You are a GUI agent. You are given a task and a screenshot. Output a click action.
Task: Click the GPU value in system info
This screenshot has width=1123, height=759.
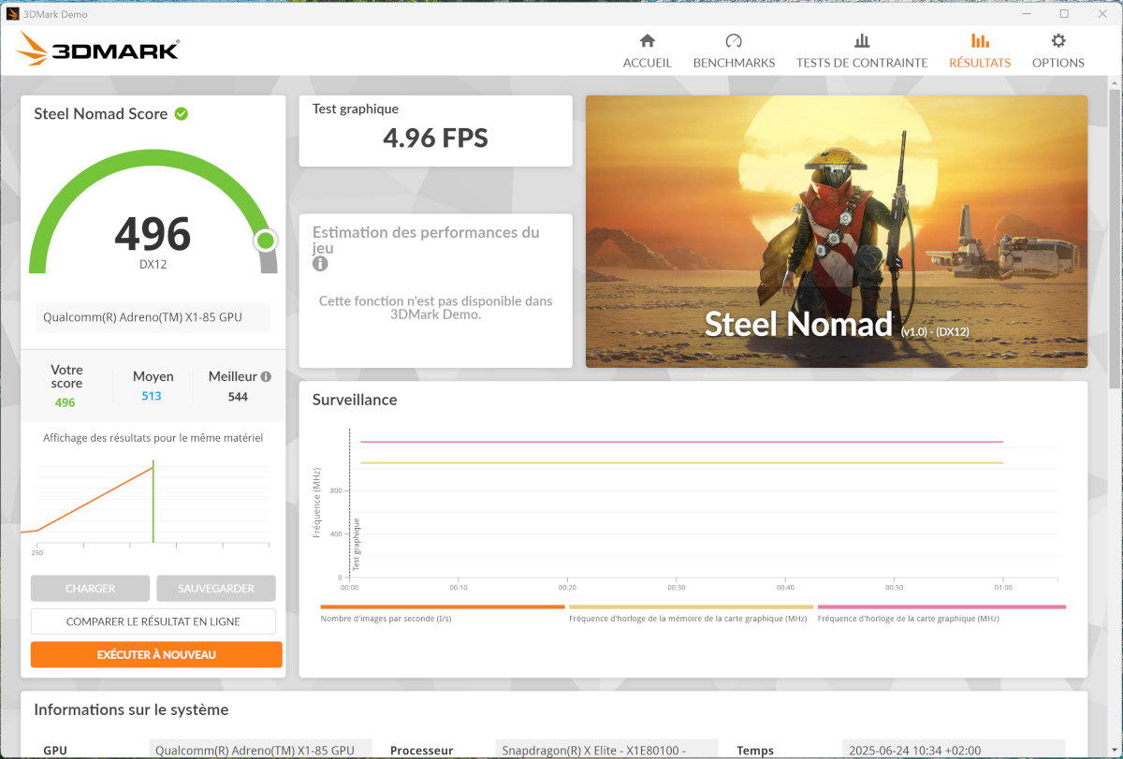tap(260, 751)
